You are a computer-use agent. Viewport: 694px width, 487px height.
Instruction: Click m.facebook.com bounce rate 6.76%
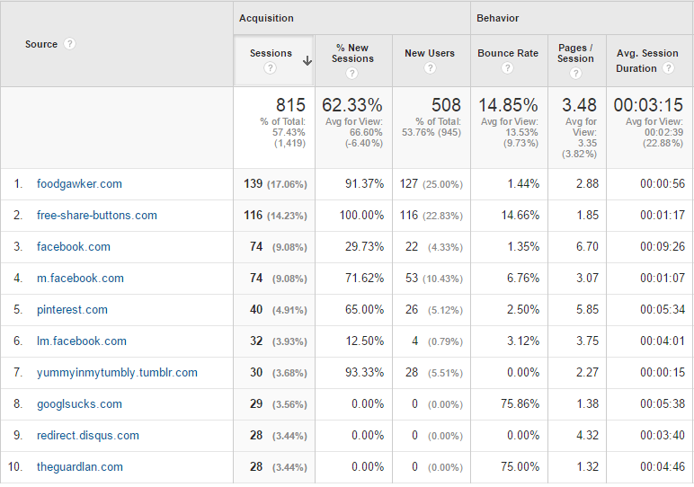(x=523, y=278)
